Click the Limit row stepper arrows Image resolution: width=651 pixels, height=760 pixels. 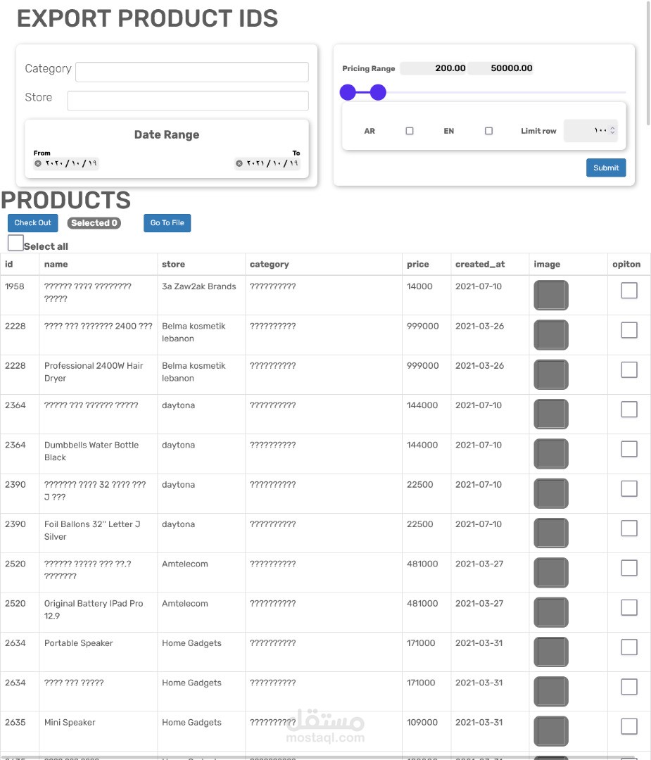click(612, 130)
